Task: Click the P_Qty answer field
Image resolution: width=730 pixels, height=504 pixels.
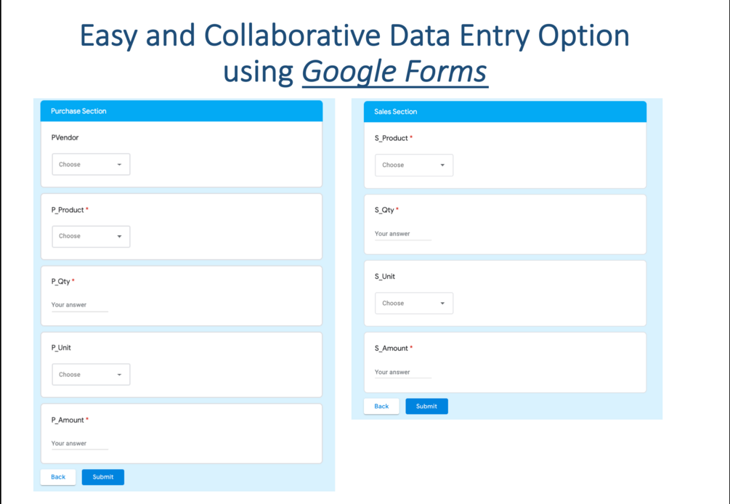Action: (79, 306)
